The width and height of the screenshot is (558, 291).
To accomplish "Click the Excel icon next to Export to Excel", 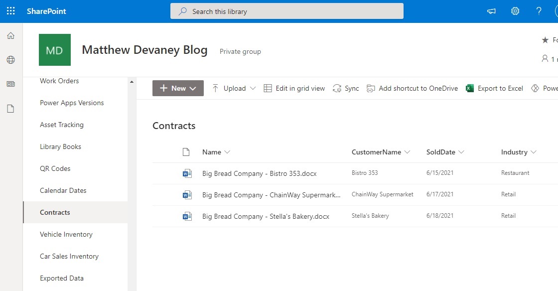I will [x=469, y=88].
